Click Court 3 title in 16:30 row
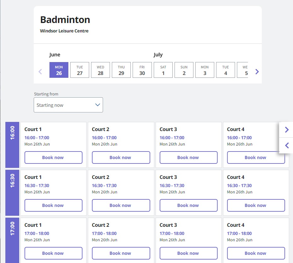The width and height of the screenshot is (293, 263). (168, 177)
